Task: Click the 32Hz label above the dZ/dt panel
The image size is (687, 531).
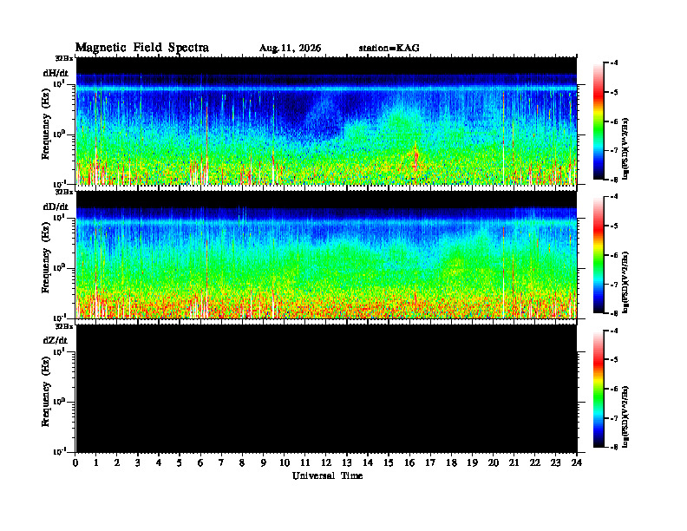Action: (x=64, y=326)
